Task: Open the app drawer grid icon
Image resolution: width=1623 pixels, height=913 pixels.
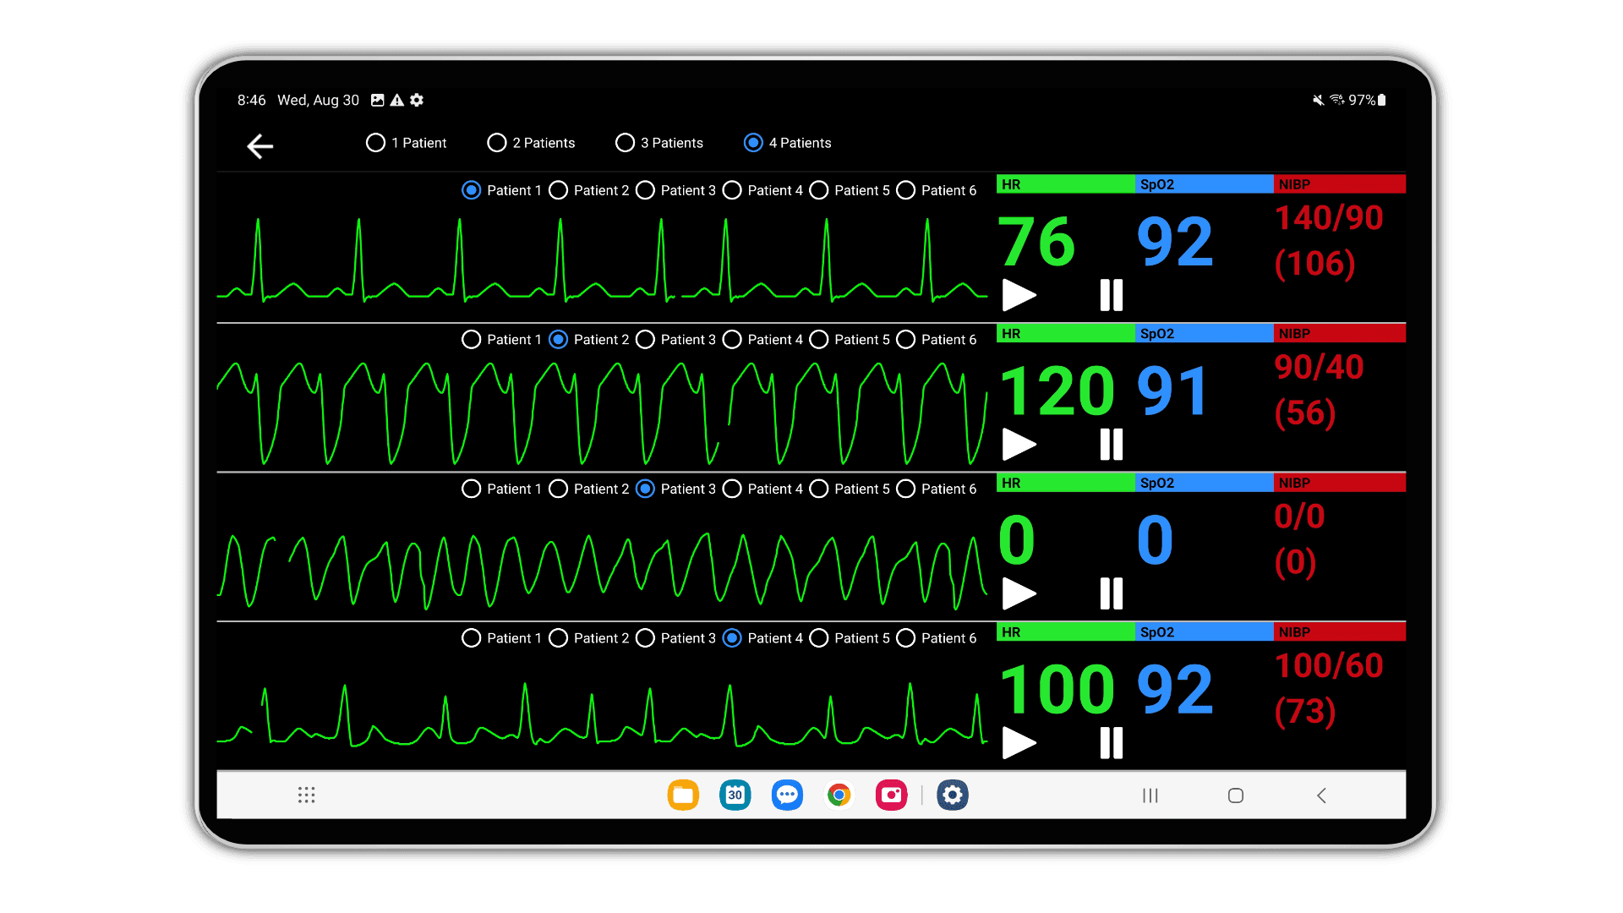Action: pyautogui.click(x=307, y=795)
